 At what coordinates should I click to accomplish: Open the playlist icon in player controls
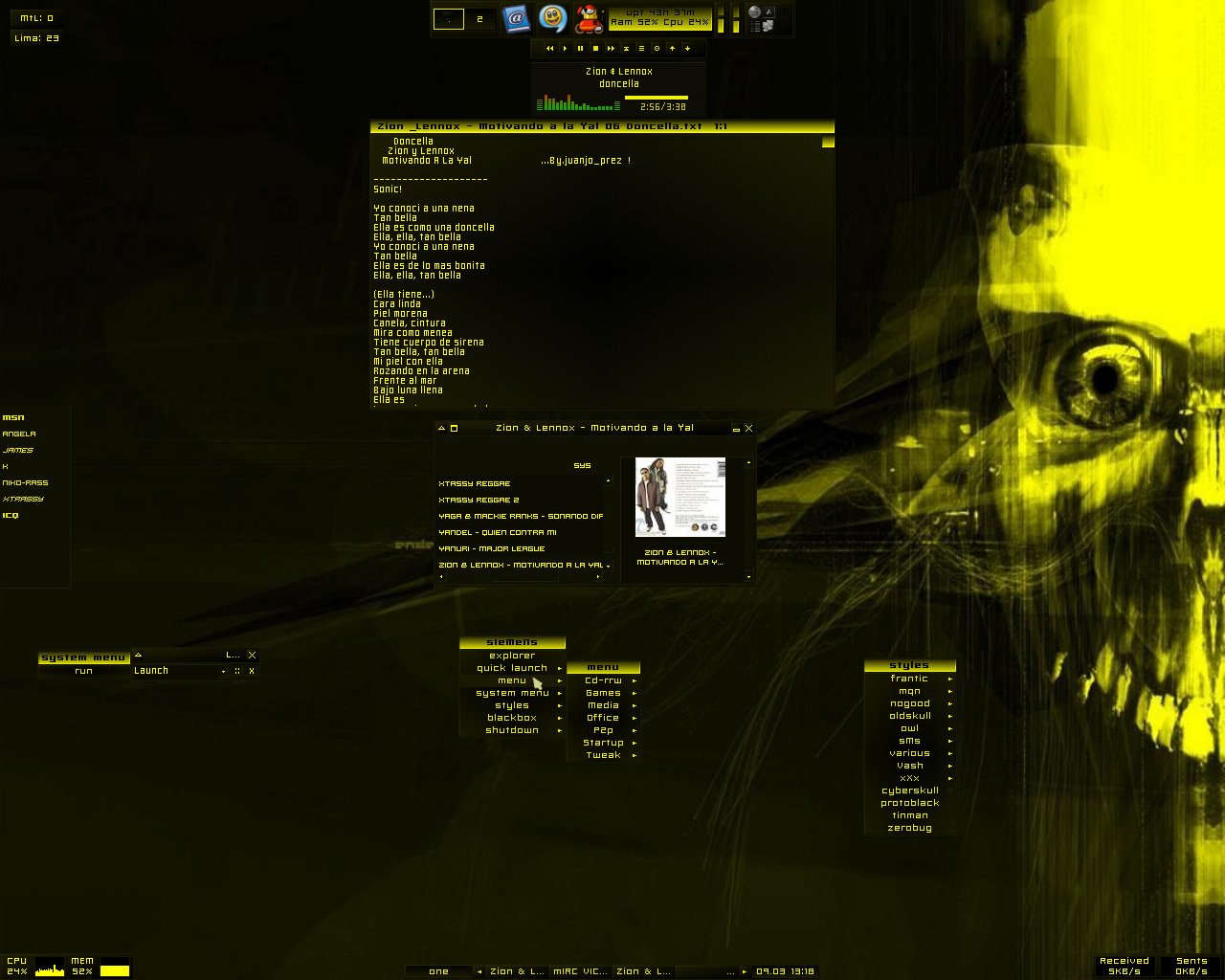[x=641, y=48]
